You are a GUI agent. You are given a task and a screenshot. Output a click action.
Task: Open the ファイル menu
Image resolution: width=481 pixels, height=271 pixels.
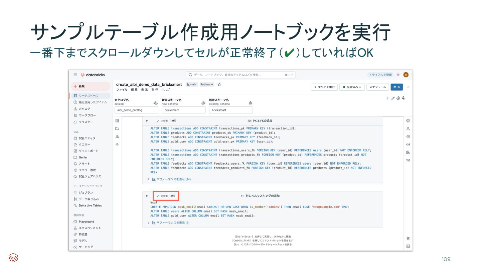(122, 90)
